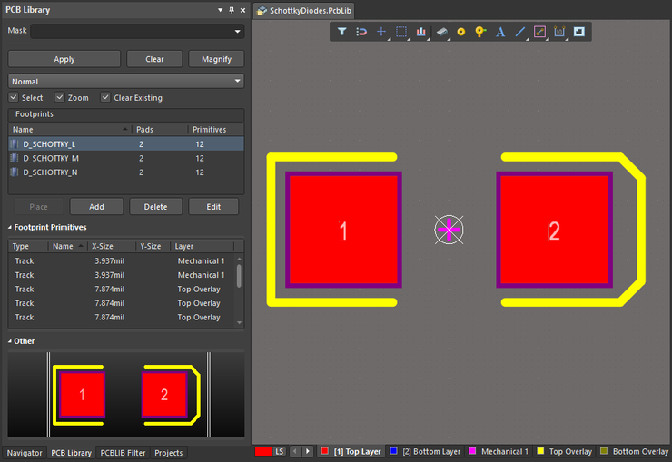Select the D_SCHOTTKY_M footprint row
Screen dimensions: 672x462
(x=126, y=158)
